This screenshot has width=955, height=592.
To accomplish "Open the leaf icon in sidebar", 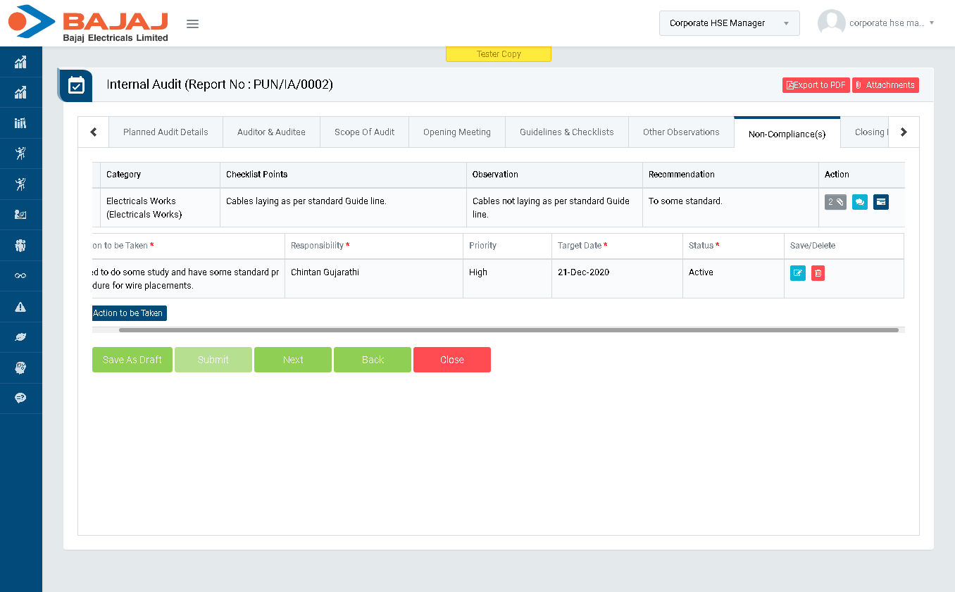I will point(20,337).
